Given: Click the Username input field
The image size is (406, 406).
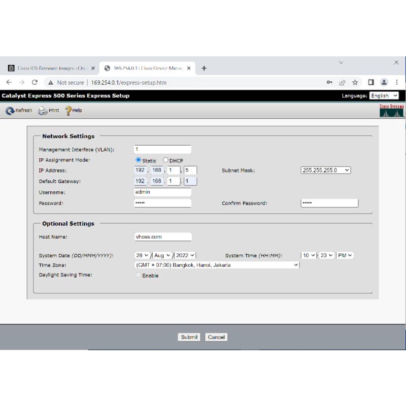Looking at the screenshot, I should (162, 192).
